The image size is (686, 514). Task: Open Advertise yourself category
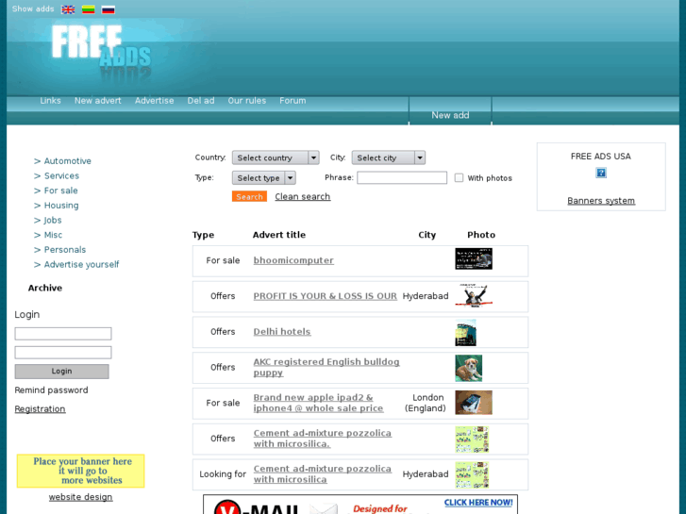[81, 265]
